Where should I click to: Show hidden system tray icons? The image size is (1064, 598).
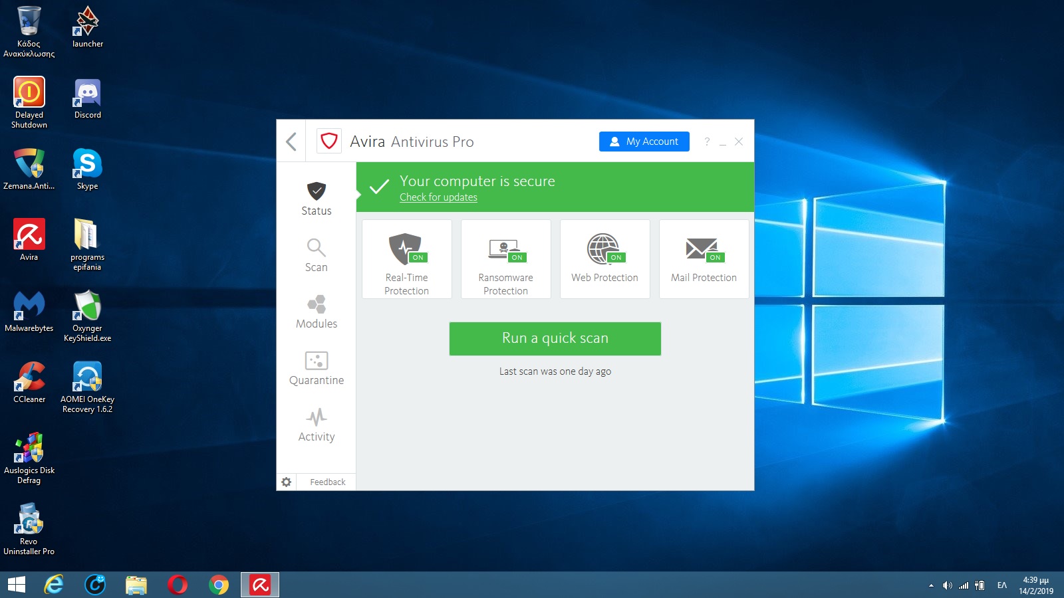pos(931,585)
